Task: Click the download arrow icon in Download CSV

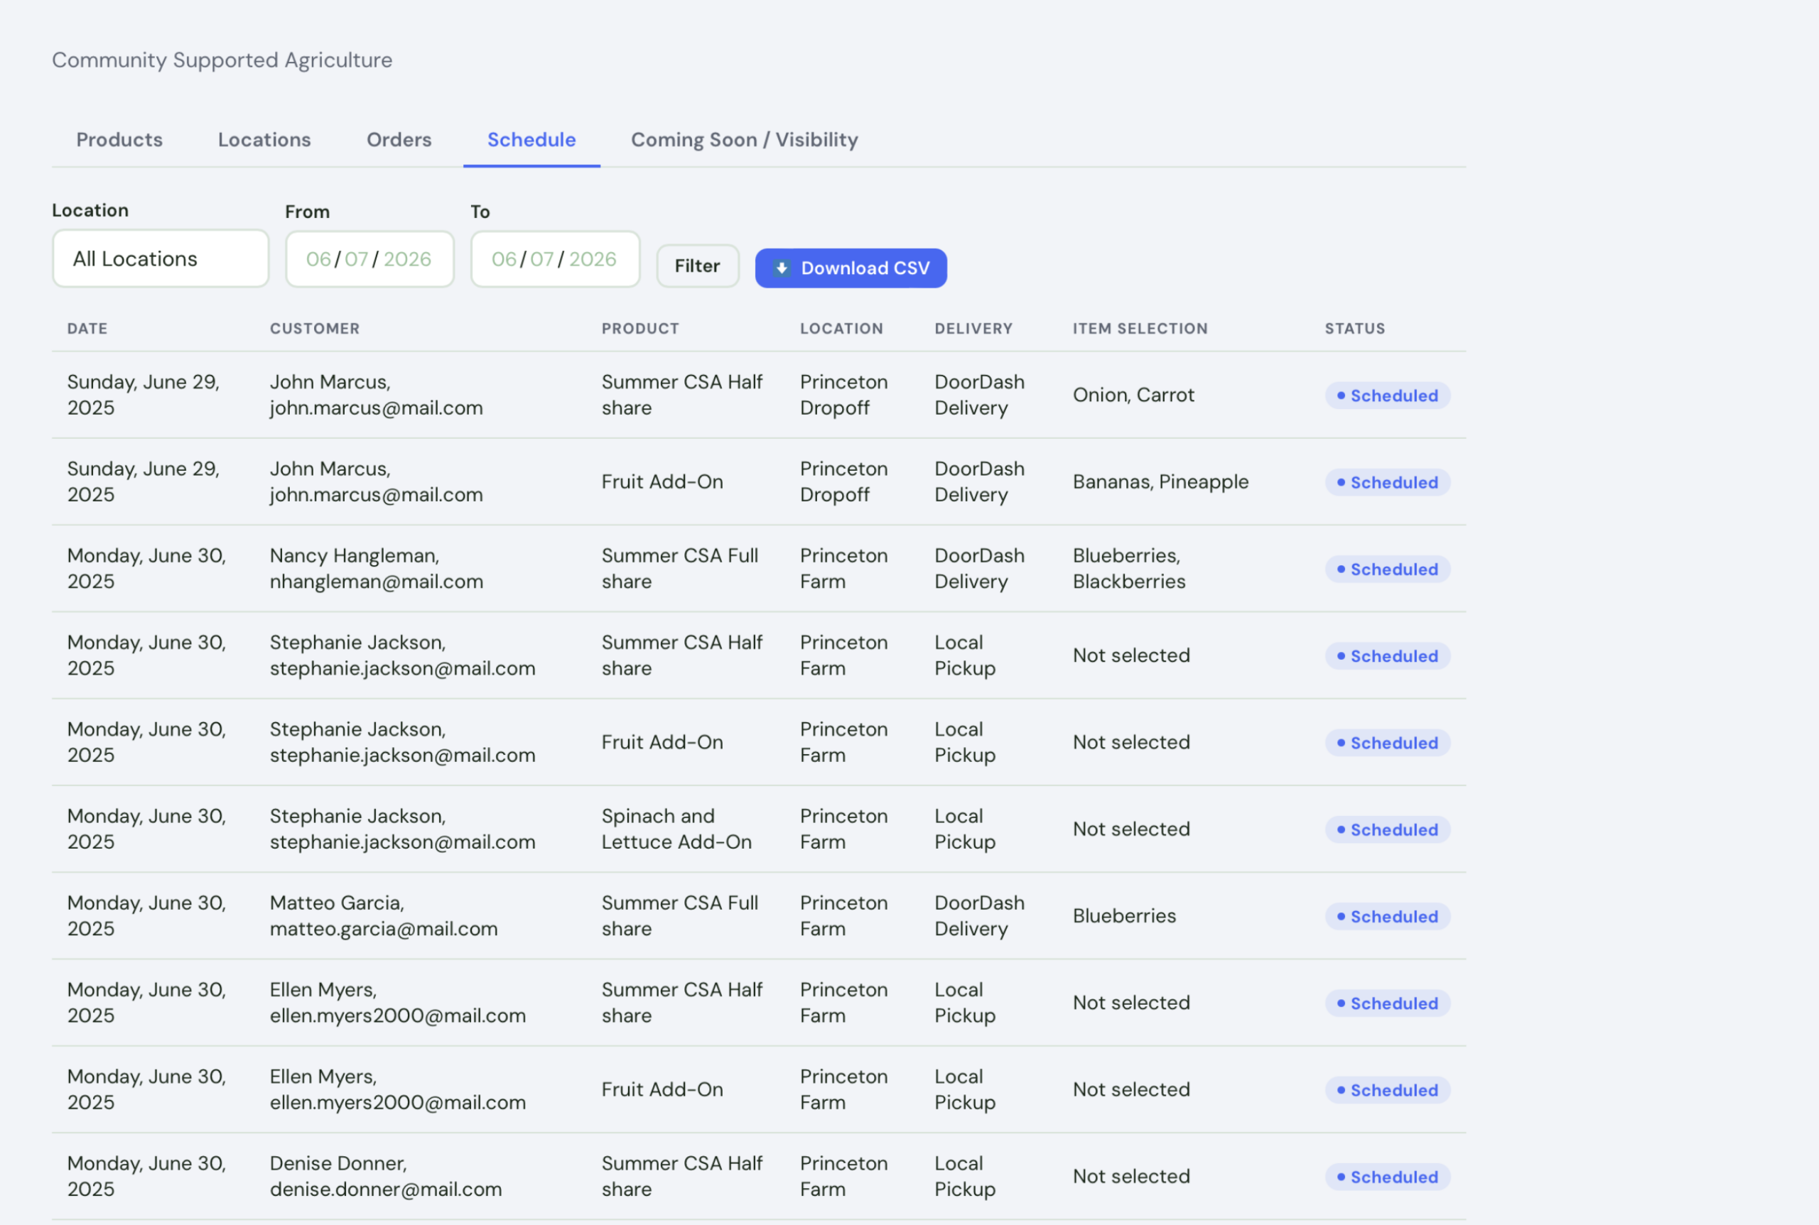Action: coord(781,268)
